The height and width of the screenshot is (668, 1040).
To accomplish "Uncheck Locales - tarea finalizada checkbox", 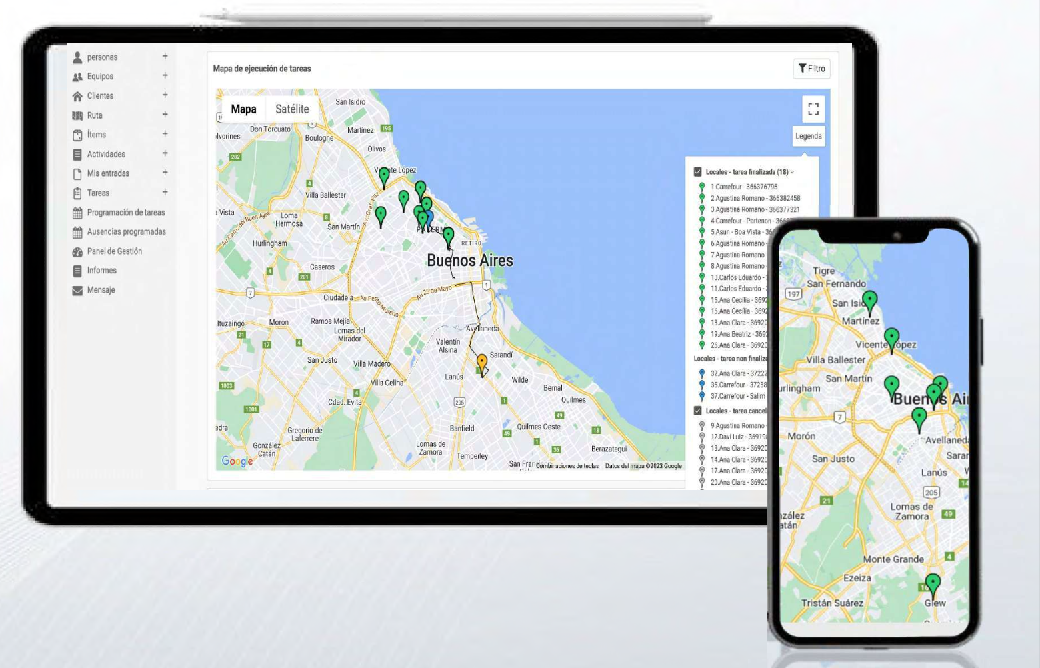I will 697,172.
